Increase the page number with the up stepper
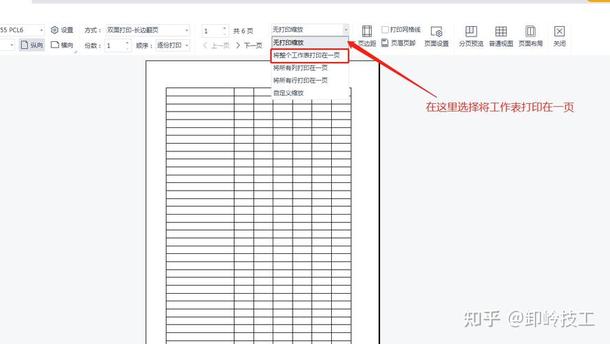 [x=225, y=28]
